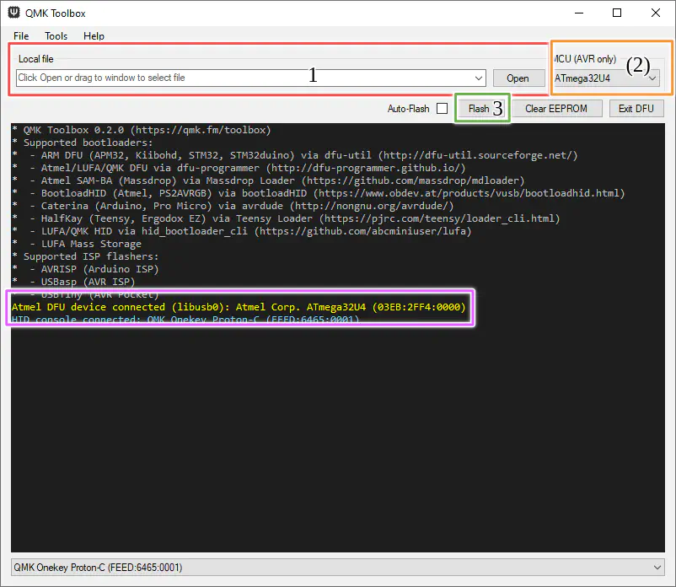Maximize the QMK Toolbox window
This screenshot has height=587, width=676.
pos(617,13)
